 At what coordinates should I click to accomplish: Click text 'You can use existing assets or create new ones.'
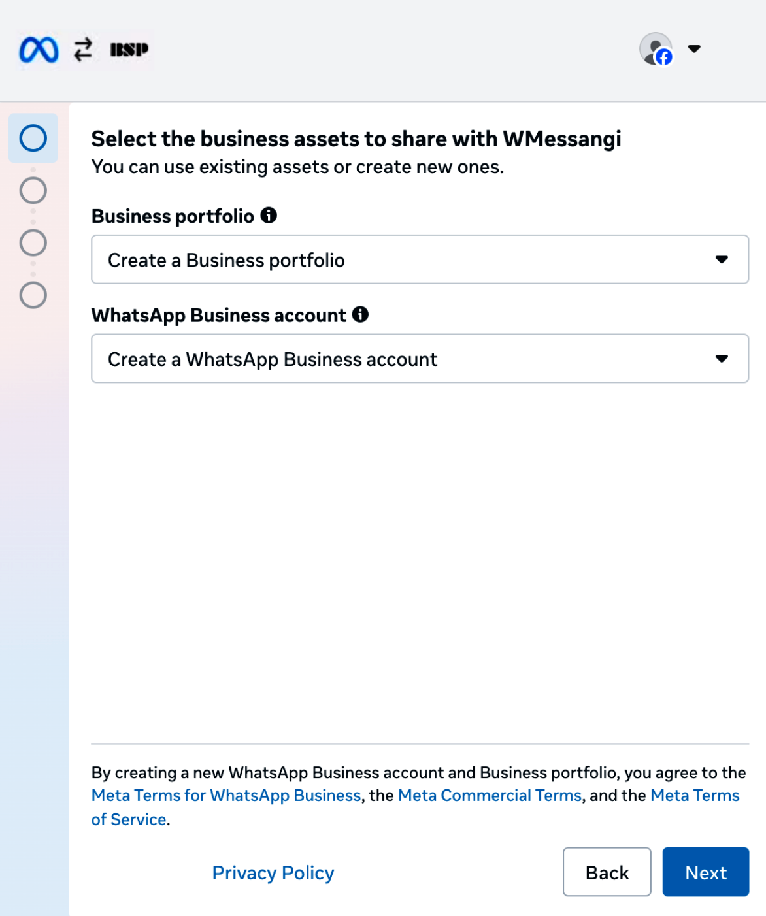click(297, 167)
